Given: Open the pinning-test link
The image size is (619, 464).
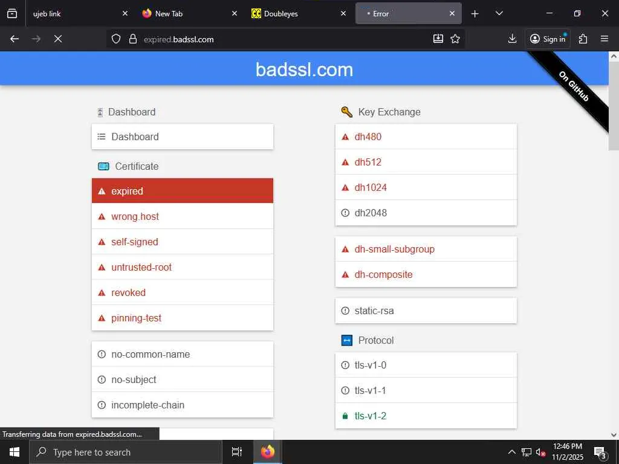Looking at the screenshot, I should (x=183, y=318).
